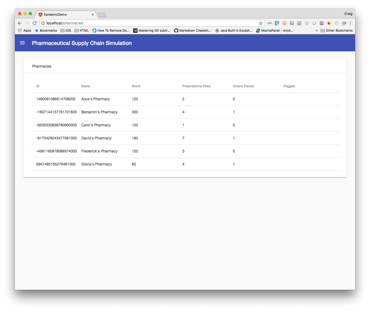Viewport: 370px width, 311px height.
Task: Expand the Other Bookmarks folder
Action: [x=337, y=31]
